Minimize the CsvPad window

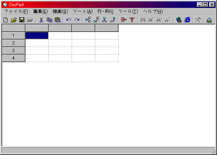tap(199, 5)
